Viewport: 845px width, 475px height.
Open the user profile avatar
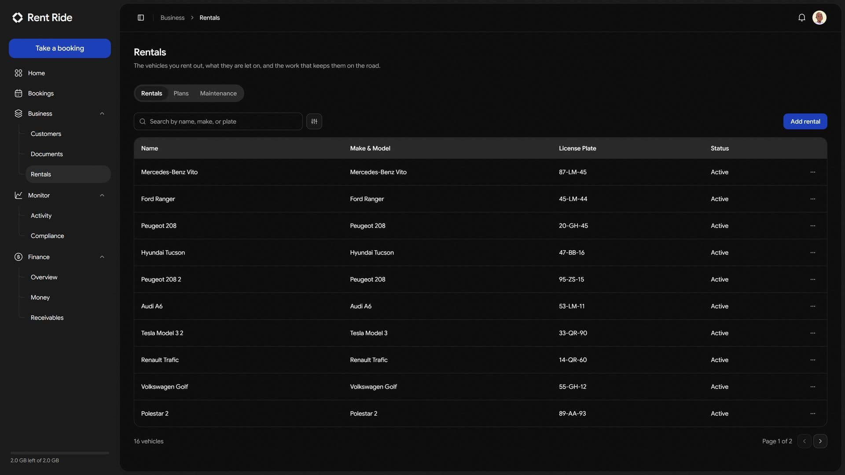[x=819, y=18]
